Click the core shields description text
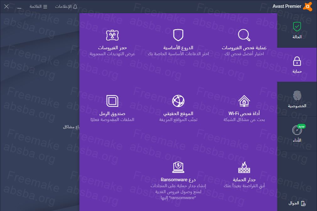The height and width of the screenshot is (211, 317). tap(178, 54)
